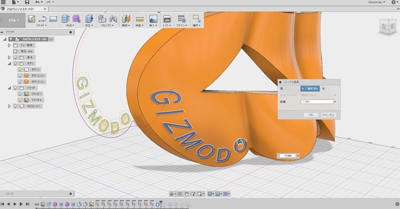Click the 7 選択済み face selection button
400x209 pixels.
(x=310, y=89)
